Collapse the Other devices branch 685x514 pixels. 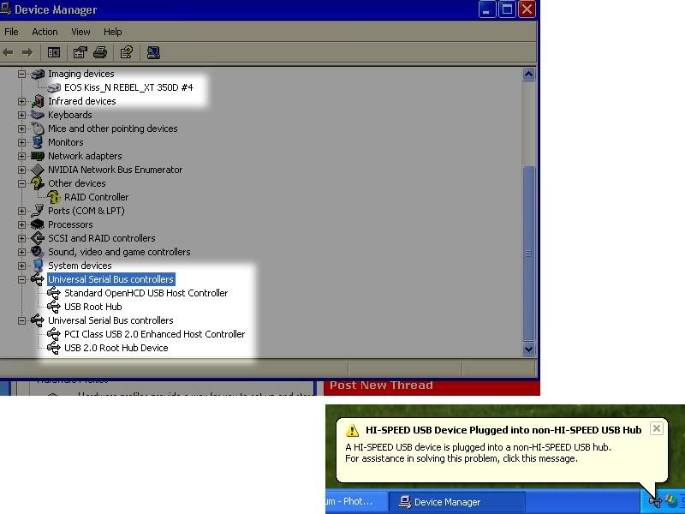21,183
